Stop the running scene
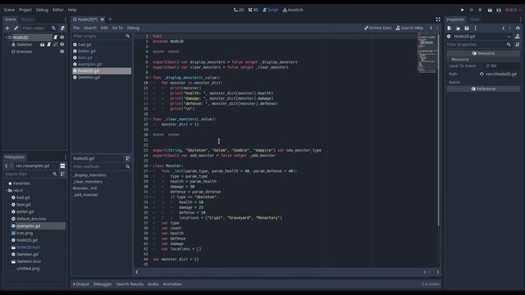Viewport: 525px width, 295px height. (480, 10)
